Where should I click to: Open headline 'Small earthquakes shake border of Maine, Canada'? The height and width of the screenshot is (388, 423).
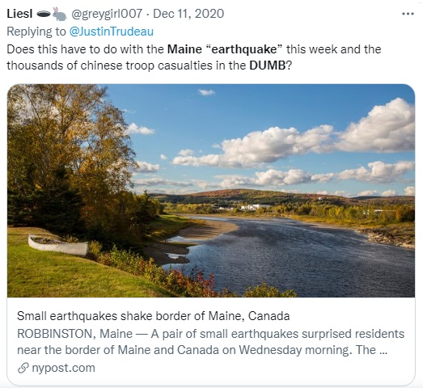coord(153,316)
